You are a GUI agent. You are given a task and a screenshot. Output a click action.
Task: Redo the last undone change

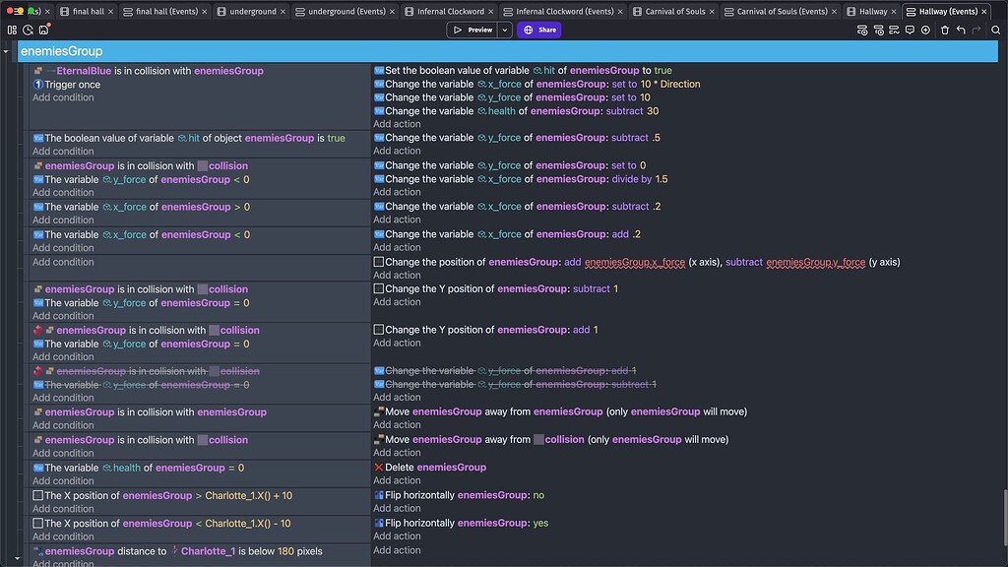[x=976, y=31]
